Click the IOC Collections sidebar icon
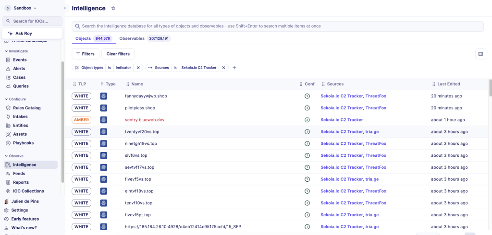492x235 pixels. pos(8,191)
